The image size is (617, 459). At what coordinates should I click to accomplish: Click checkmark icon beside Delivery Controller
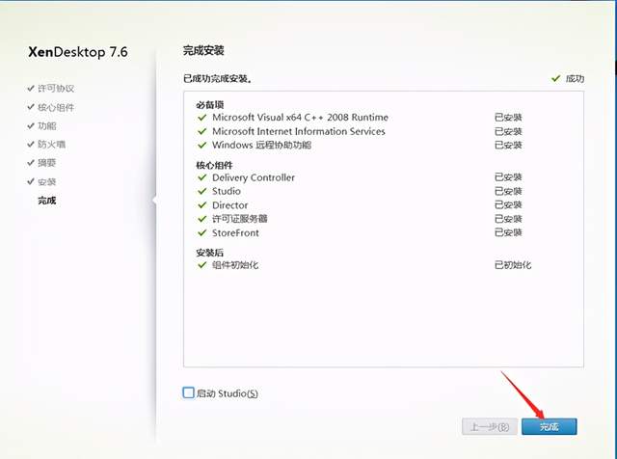(x=201, y=177)
